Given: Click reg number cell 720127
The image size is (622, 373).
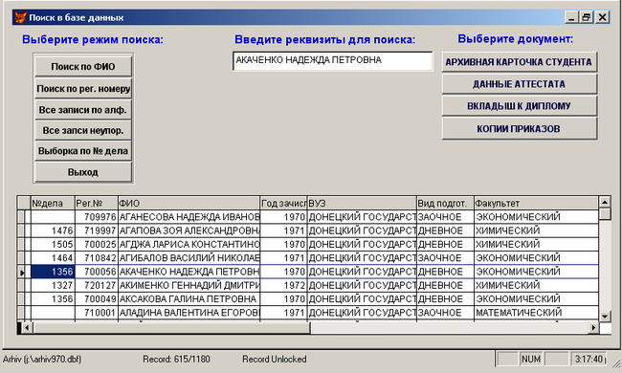Looking at the screenshot, I should tap(97, 285).
